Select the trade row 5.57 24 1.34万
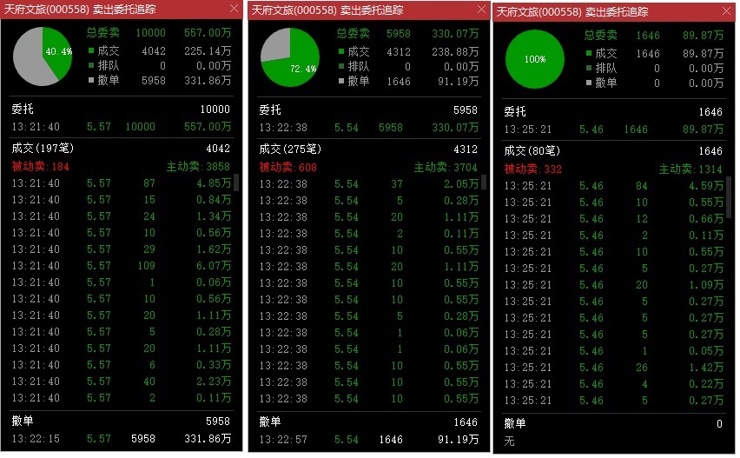This screenshot has height=458, width=740. pos(122,216)
